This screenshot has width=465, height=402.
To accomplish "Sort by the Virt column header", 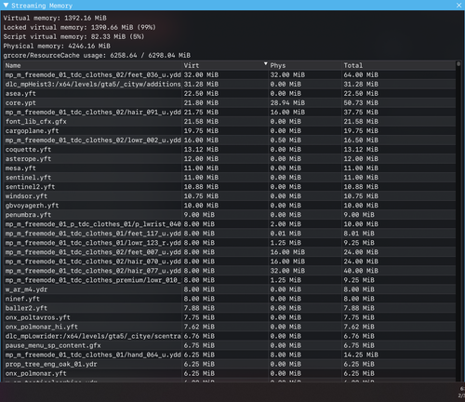I will coord(225,65).
